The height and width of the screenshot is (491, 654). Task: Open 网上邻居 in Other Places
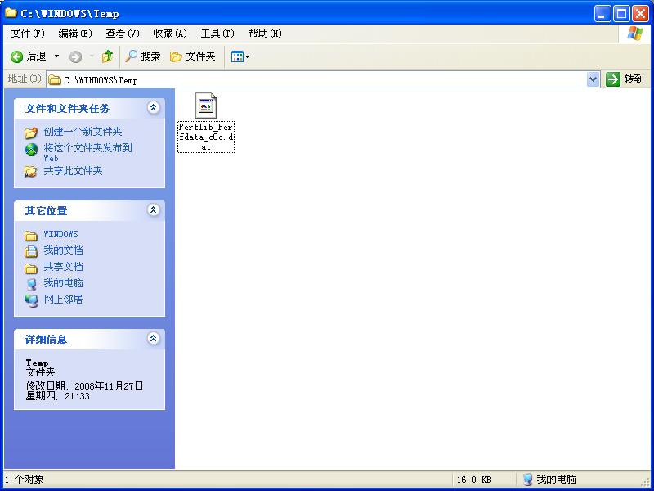[64, 300]
